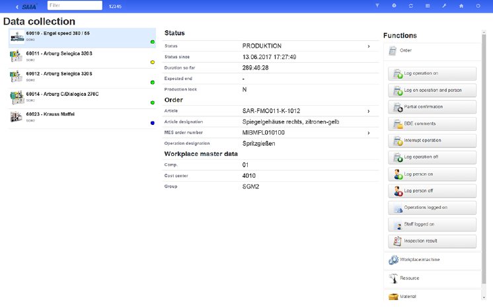Click the Filter input field
Viewport: 493px width, 308px height.
(x=75, y=6)
